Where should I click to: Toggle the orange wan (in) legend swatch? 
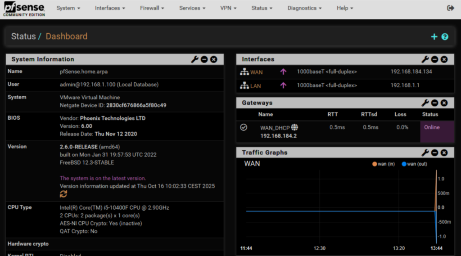[374, 164]
